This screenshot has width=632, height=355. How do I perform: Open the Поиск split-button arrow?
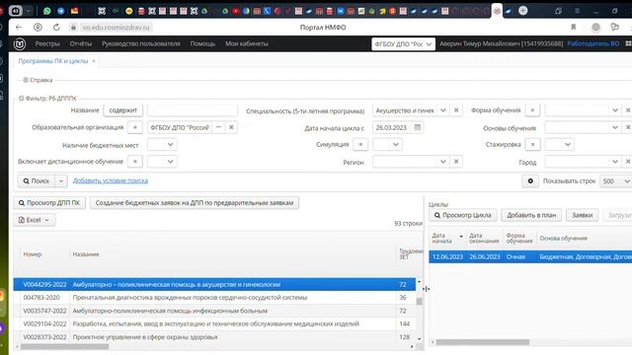[61, 181]
